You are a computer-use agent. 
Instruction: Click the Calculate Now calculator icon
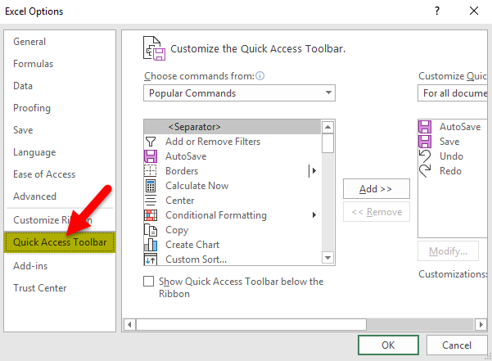pyautogui.click(x=151, y=186)
